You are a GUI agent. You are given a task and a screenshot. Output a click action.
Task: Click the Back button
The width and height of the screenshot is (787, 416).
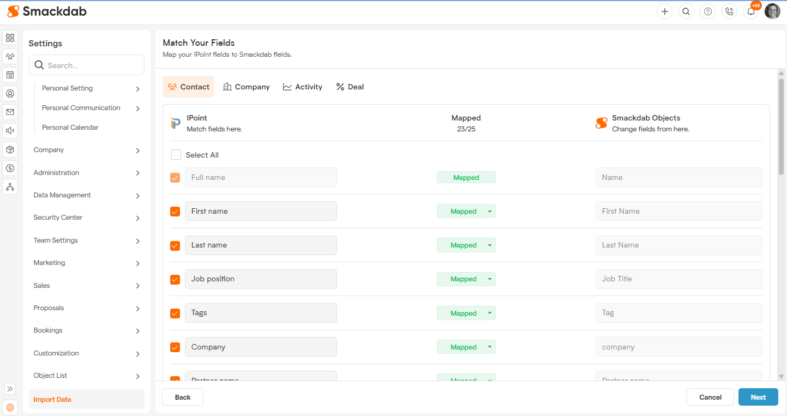(x=183, y=397)
